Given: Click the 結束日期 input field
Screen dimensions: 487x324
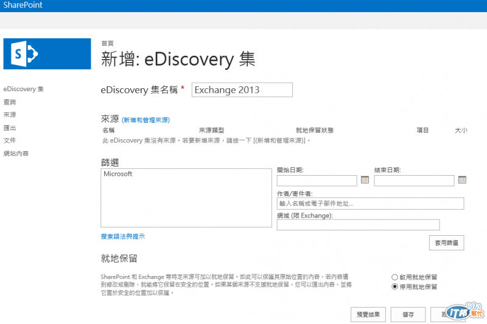Looking at the screenshot, I should pos(414,181).
